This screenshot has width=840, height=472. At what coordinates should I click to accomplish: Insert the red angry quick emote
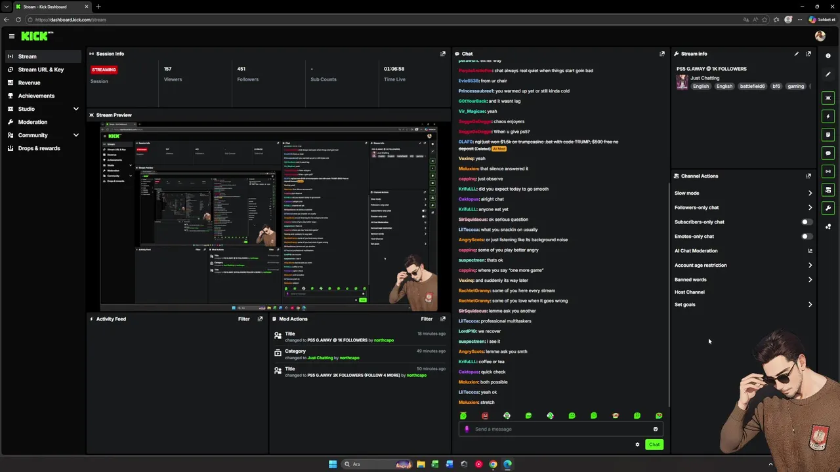(485, 416)
